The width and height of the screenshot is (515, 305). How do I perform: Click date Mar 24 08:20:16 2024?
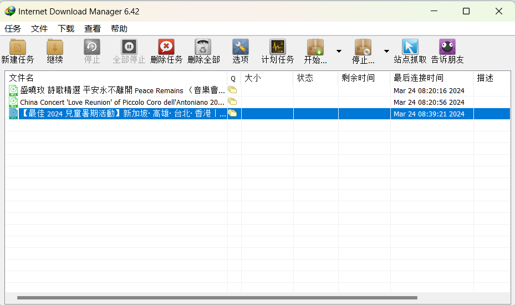[429, 90]
